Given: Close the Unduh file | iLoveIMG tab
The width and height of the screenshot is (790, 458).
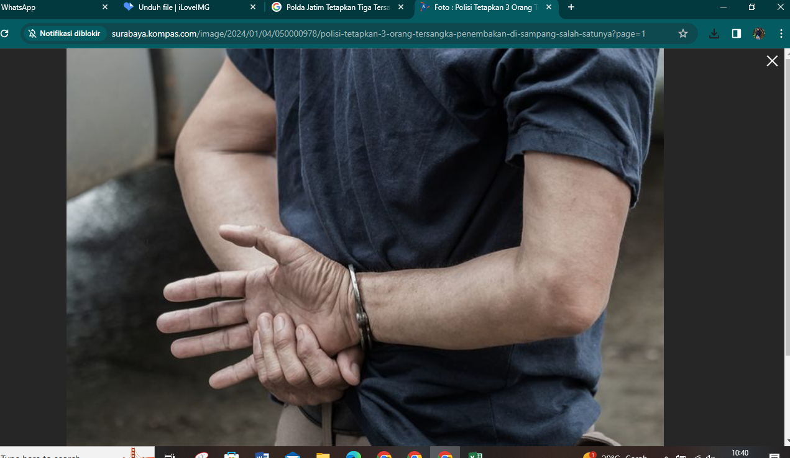Looking at the screenshot, I should 252,7.
